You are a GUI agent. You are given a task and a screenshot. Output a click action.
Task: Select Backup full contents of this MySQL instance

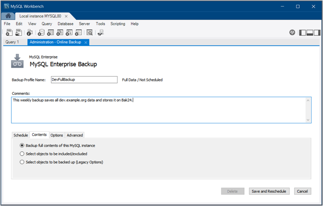(22, 145)
